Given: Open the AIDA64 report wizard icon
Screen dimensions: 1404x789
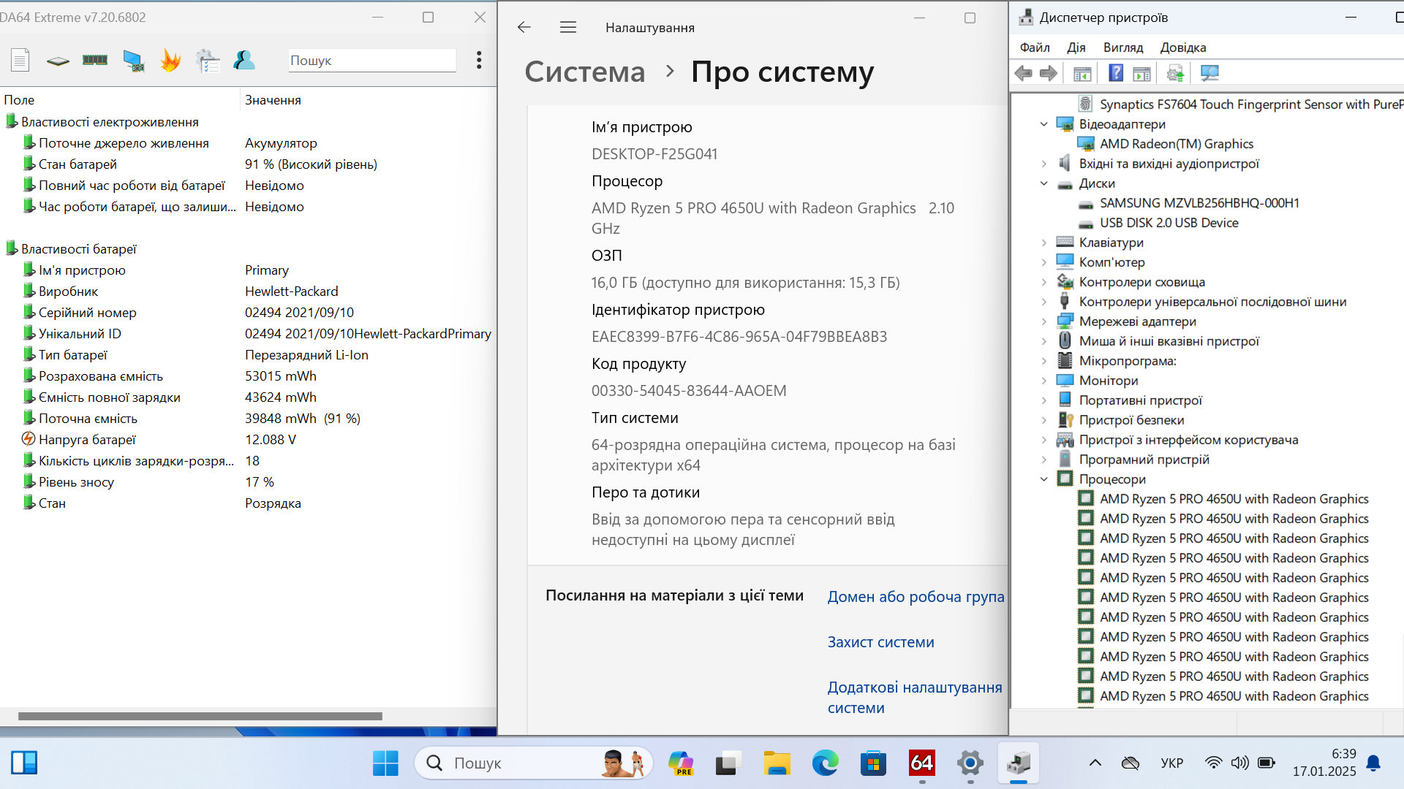Looking at the screenshot, I should coord(208,61).
